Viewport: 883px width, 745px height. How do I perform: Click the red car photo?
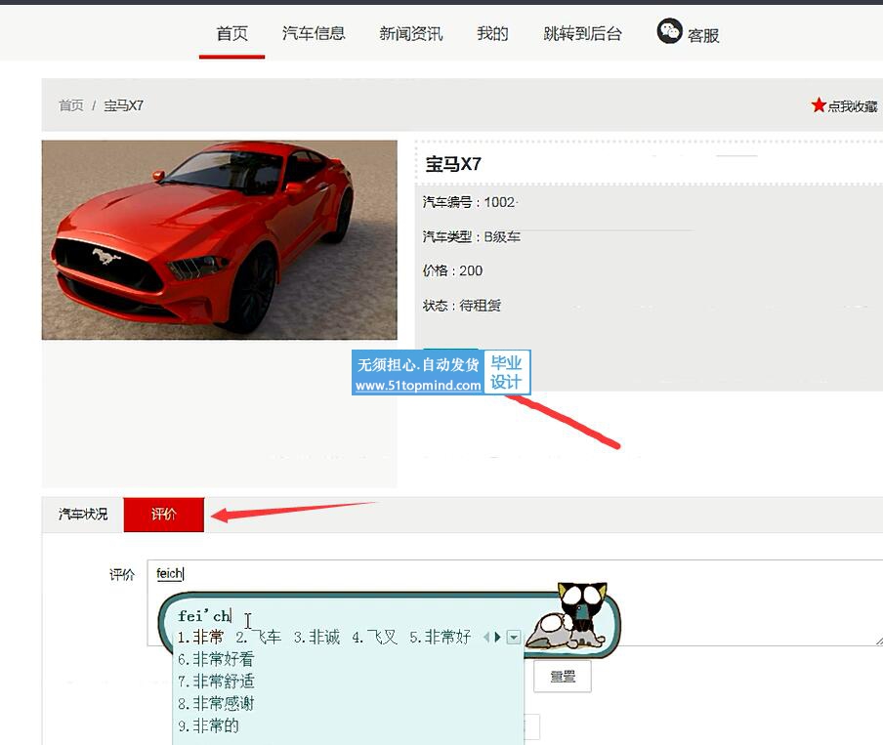pos(219,240)
